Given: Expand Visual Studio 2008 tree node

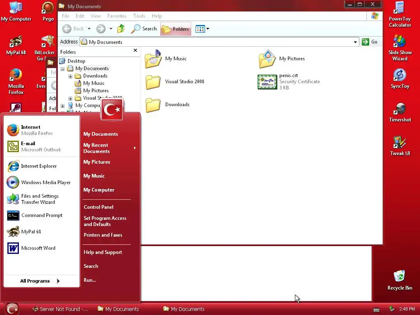Looking at the screenshot, I should [x=70, y=98].
